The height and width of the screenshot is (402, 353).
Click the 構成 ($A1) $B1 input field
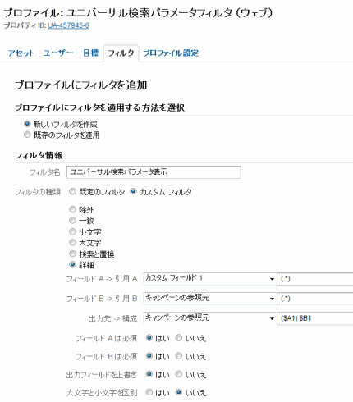tap(315, 318)
